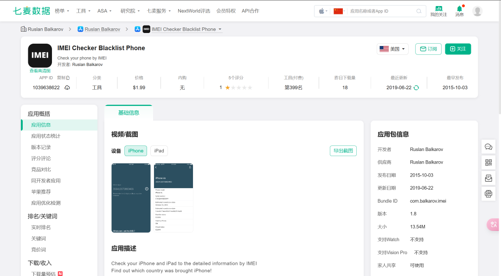Expand the ASA menu

click(104, 11)
